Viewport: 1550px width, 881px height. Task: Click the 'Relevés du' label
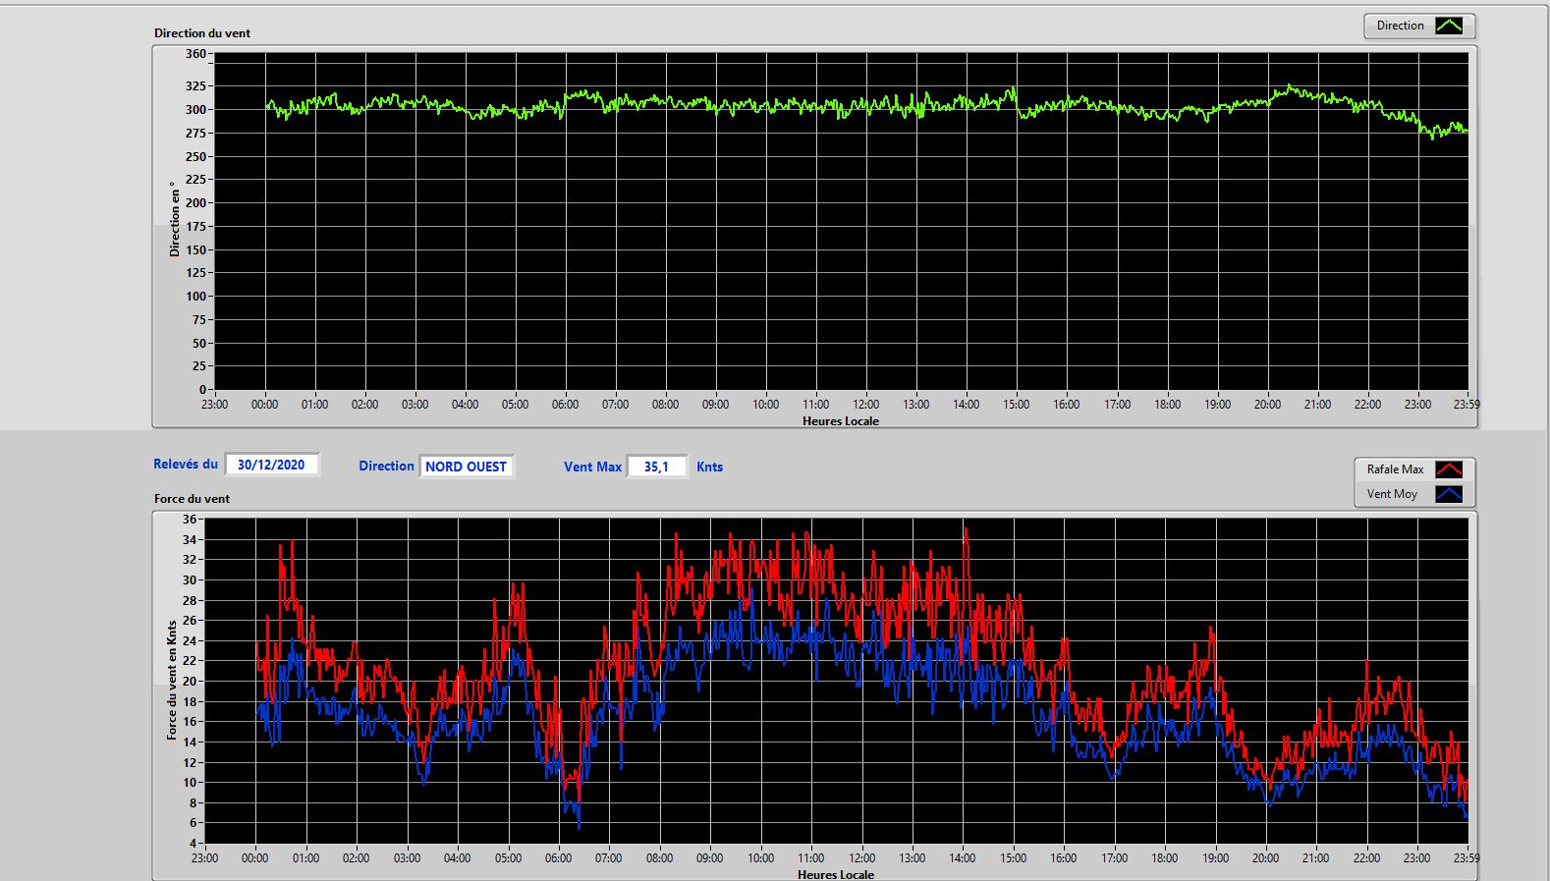coord(186,464)
